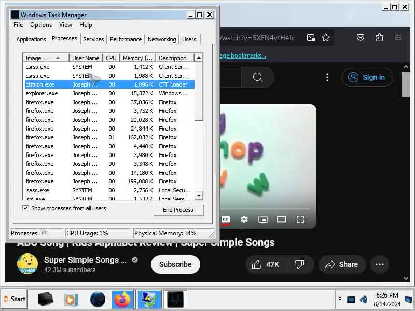415x311 pixels.
Task: Open YouTube settings three-dot menu
Action: [x=327, y=77]
